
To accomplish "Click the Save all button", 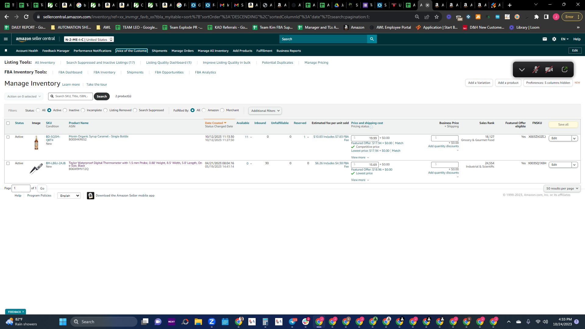I will 563,124.
